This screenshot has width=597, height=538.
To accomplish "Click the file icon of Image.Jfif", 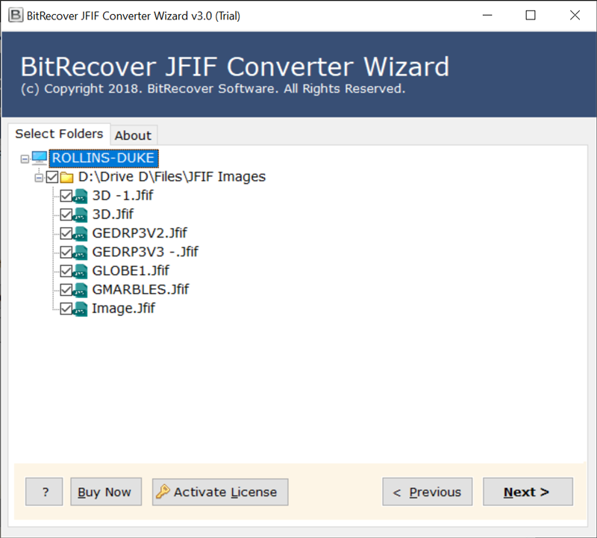I will [81, 309].
